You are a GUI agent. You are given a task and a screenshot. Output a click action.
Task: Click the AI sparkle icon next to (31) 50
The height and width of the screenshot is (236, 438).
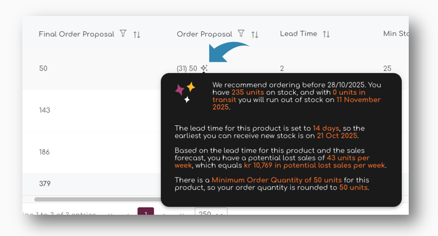tap(204, 68)
